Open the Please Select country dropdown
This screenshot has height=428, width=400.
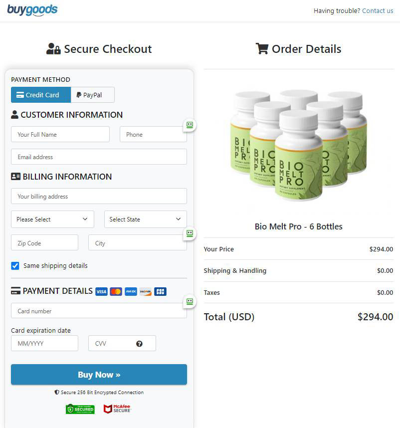click(x=52, y=219)
